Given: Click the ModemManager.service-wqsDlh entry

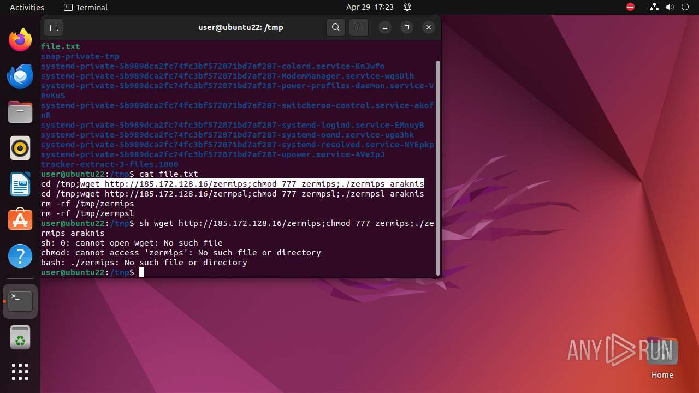Looking at the screenshot, I should tap(228, 76).
